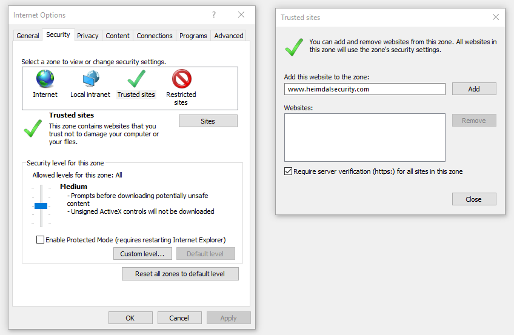Enable Protected Mode checkbox

click(40, 240)
